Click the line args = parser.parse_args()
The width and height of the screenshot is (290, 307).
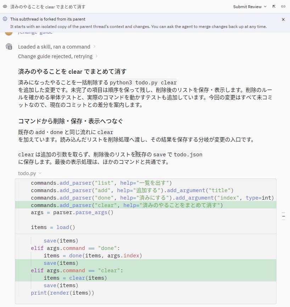point(146,212)
